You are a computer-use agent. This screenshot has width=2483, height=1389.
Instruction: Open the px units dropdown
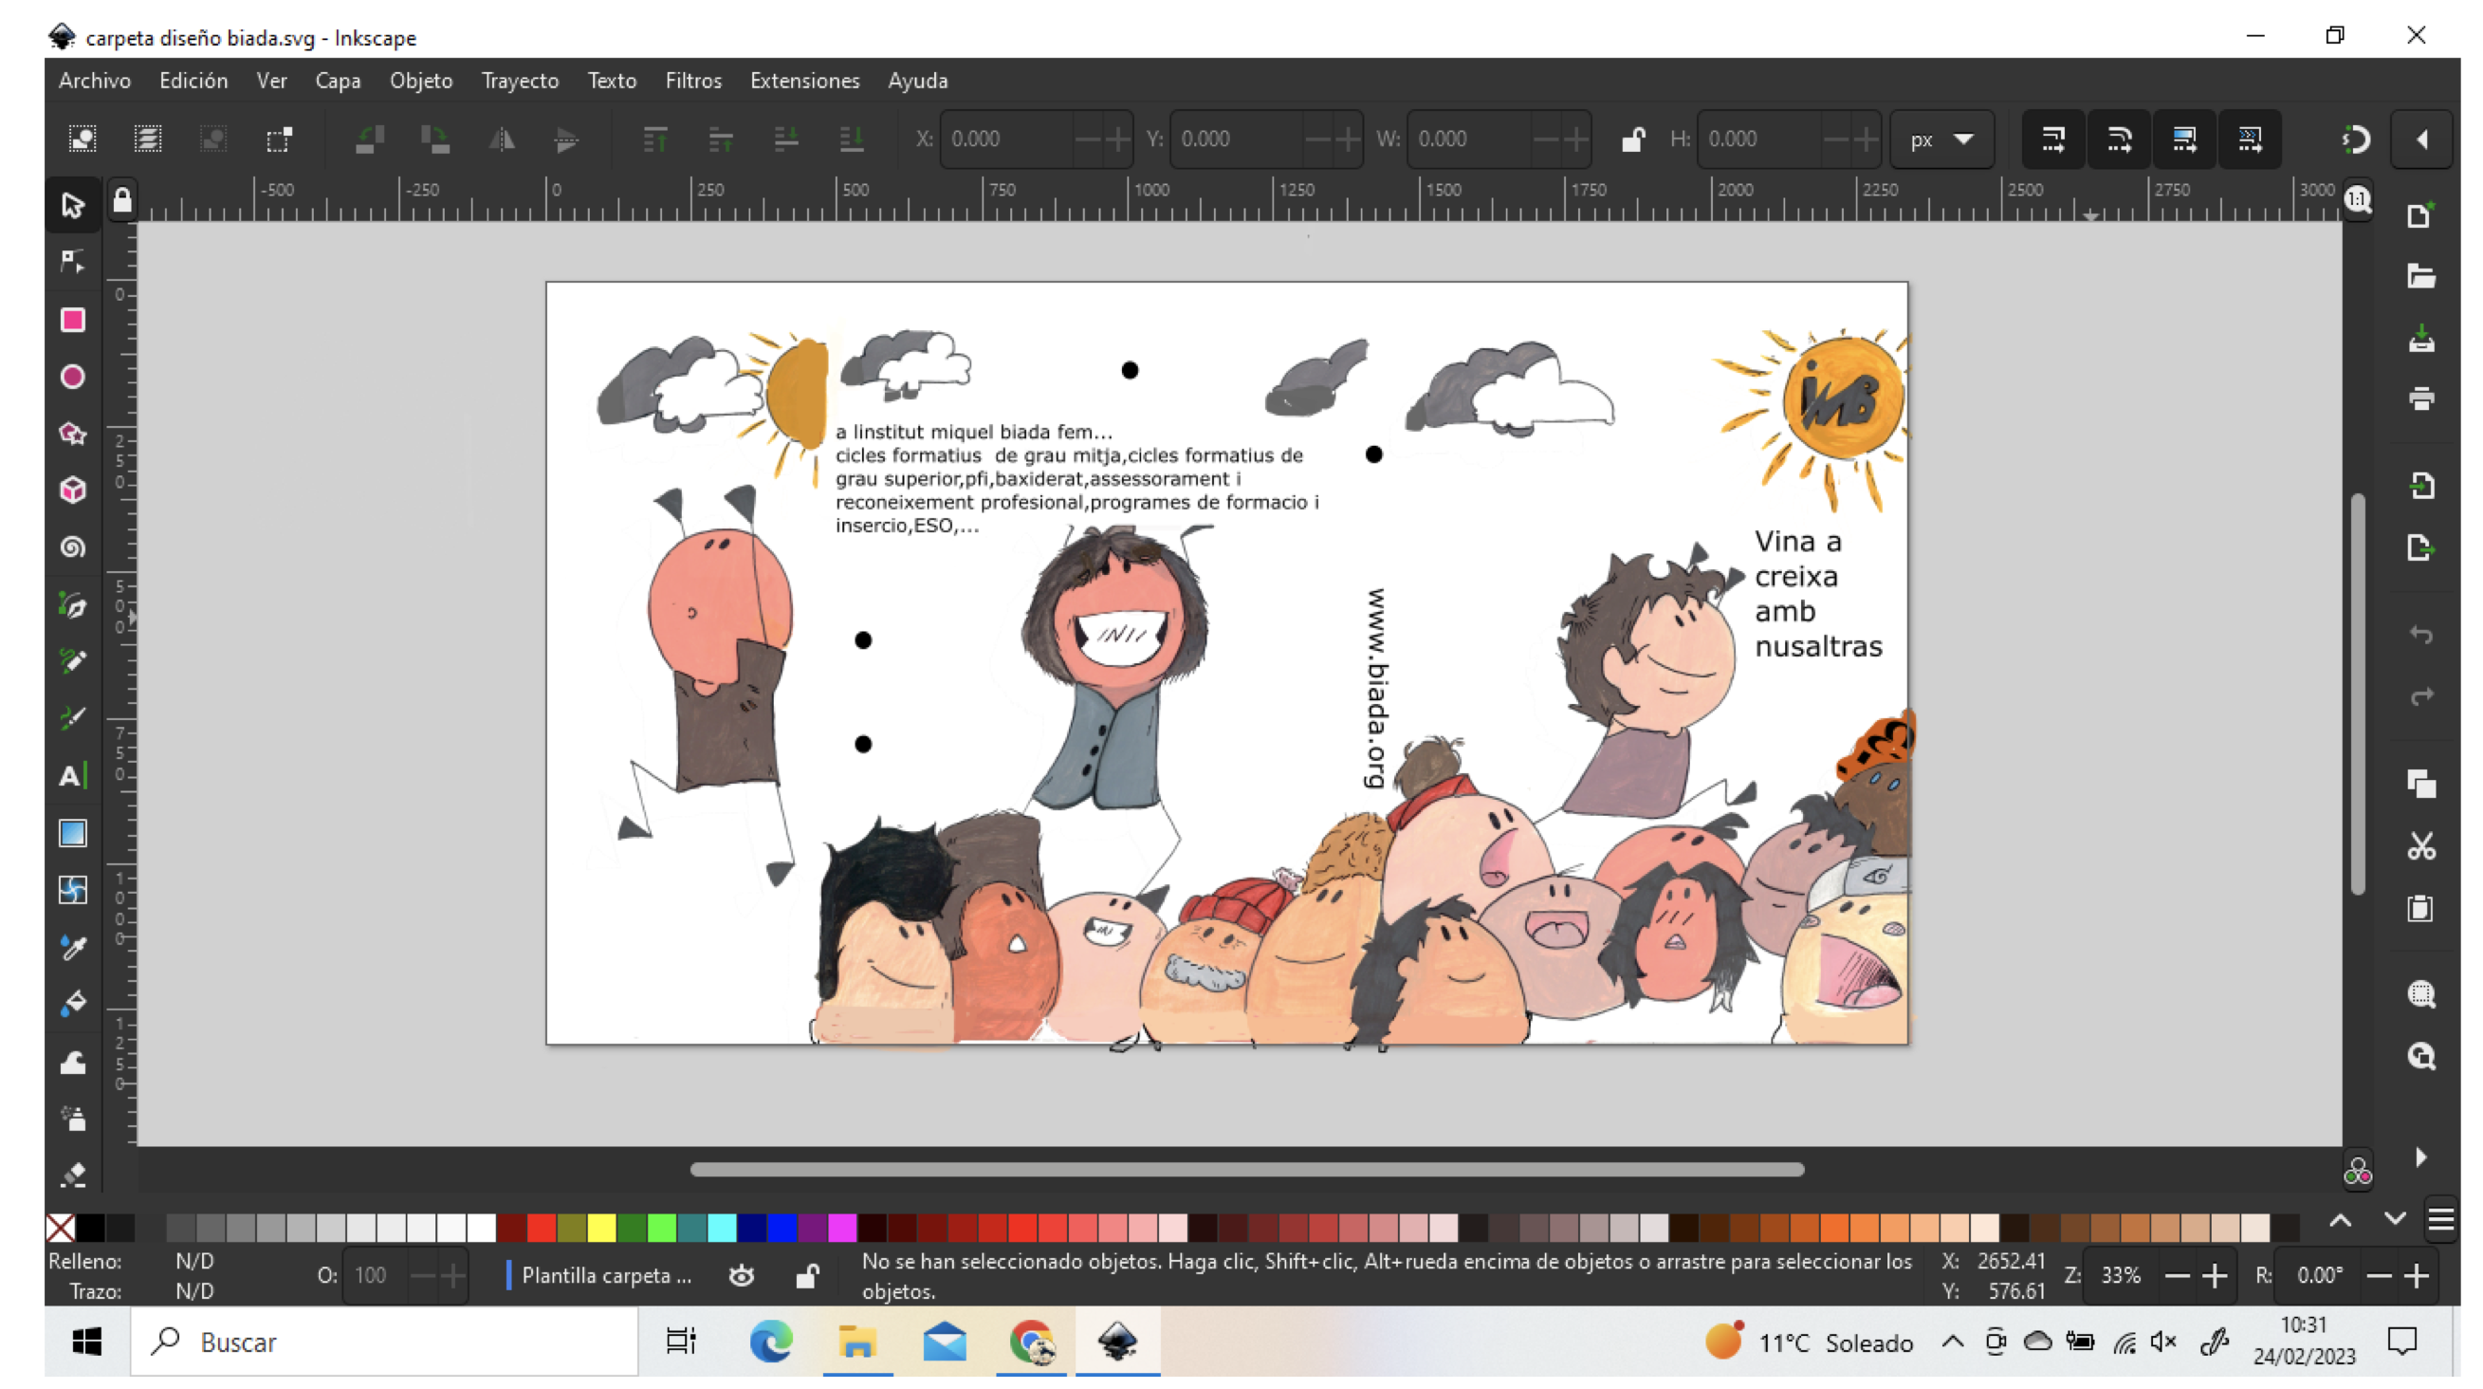[x=1941, y=139]
